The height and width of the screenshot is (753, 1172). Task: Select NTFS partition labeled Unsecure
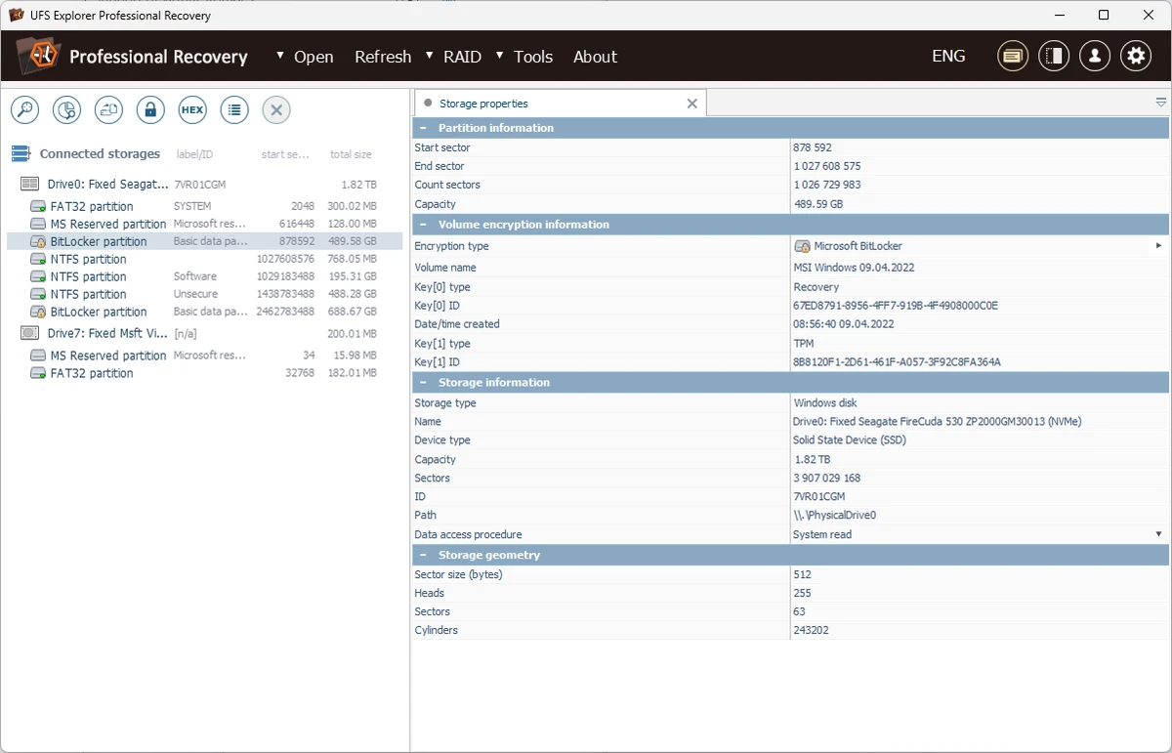click(204, 294)
